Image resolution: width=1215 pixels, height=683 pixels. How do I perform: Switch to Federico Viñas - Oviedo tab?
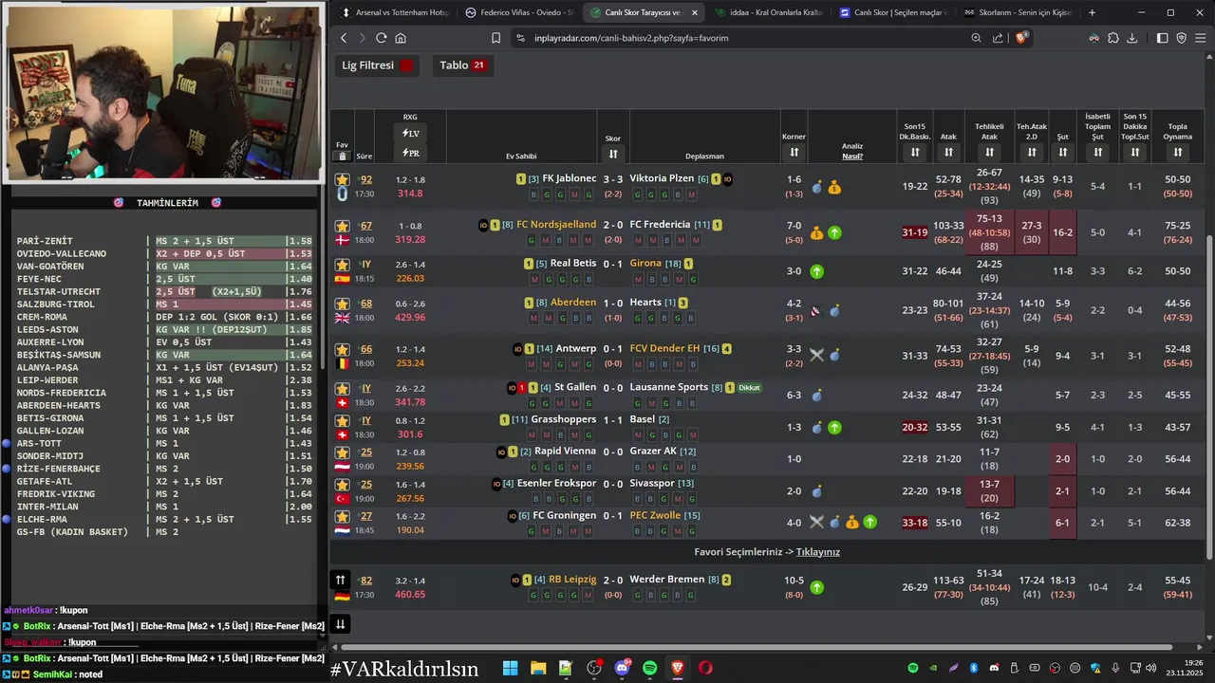point(520,12)
